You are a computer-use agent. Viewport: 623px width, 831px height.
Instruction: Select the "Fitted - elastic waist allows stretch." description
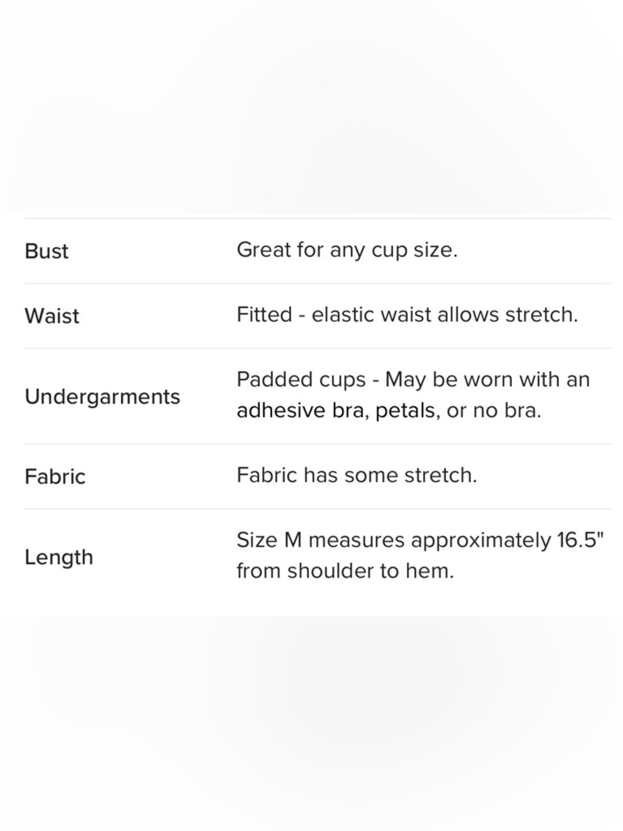pos(407,314)
